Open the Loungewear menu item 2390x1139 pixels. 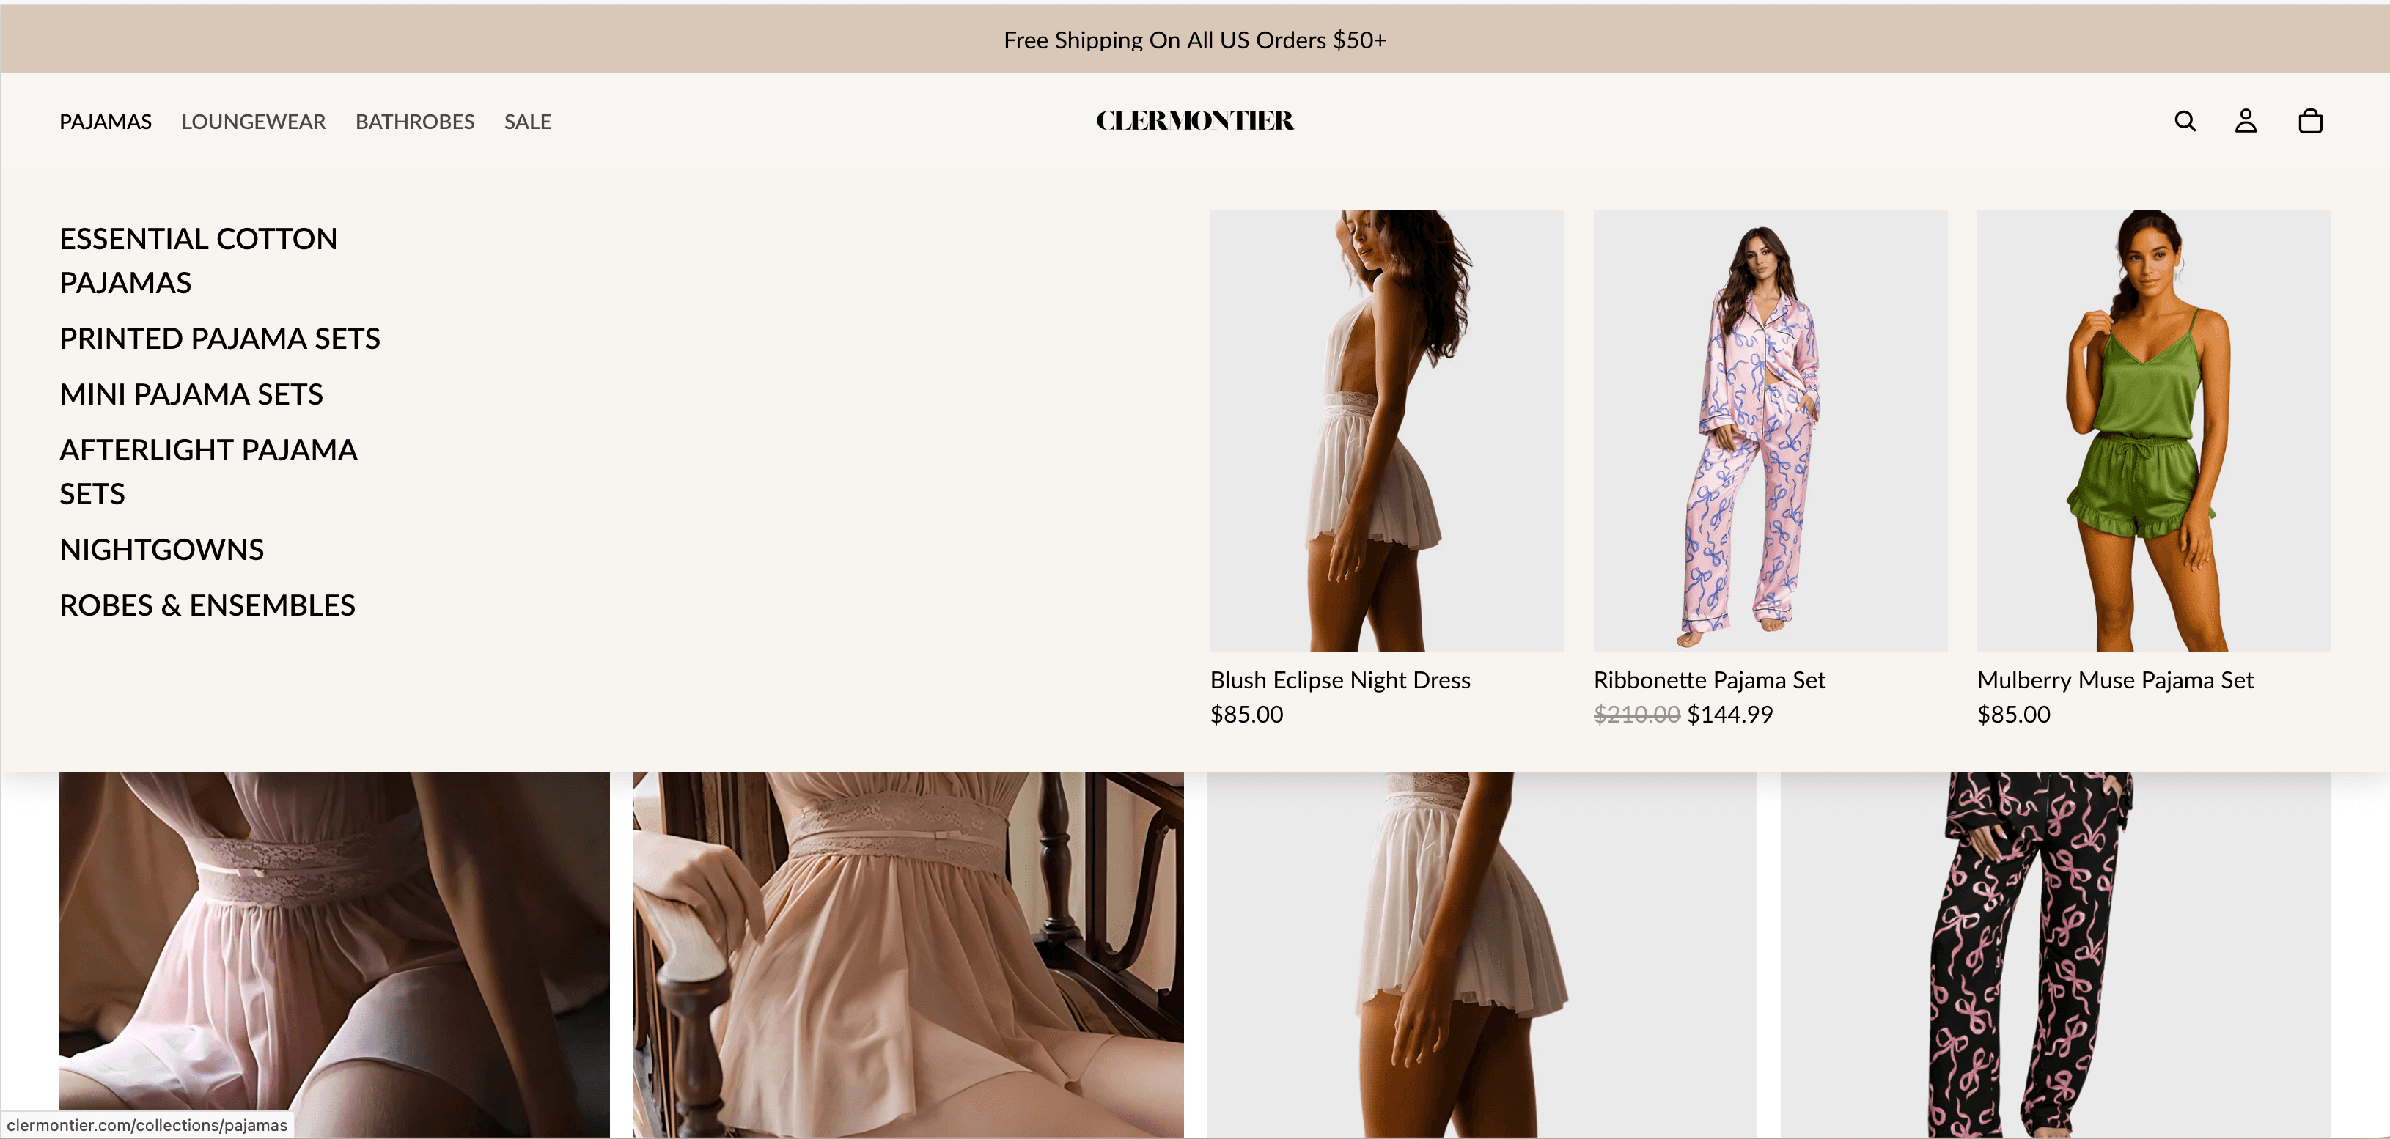(x=253, y=122)
